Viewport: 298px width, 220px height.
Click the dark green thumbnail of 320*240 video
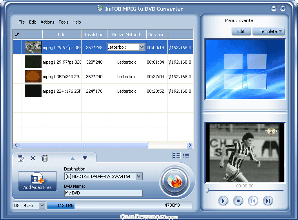(33, 62)
